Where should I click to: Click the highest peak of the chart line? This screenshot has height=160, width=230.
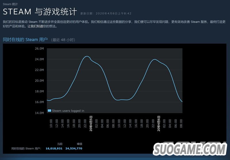(x=87, y=56)
